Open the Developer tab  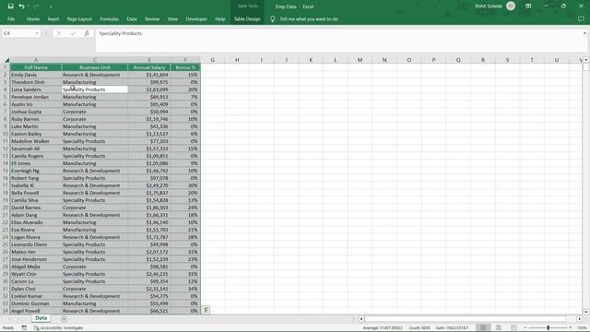click(x=196, y=18)
